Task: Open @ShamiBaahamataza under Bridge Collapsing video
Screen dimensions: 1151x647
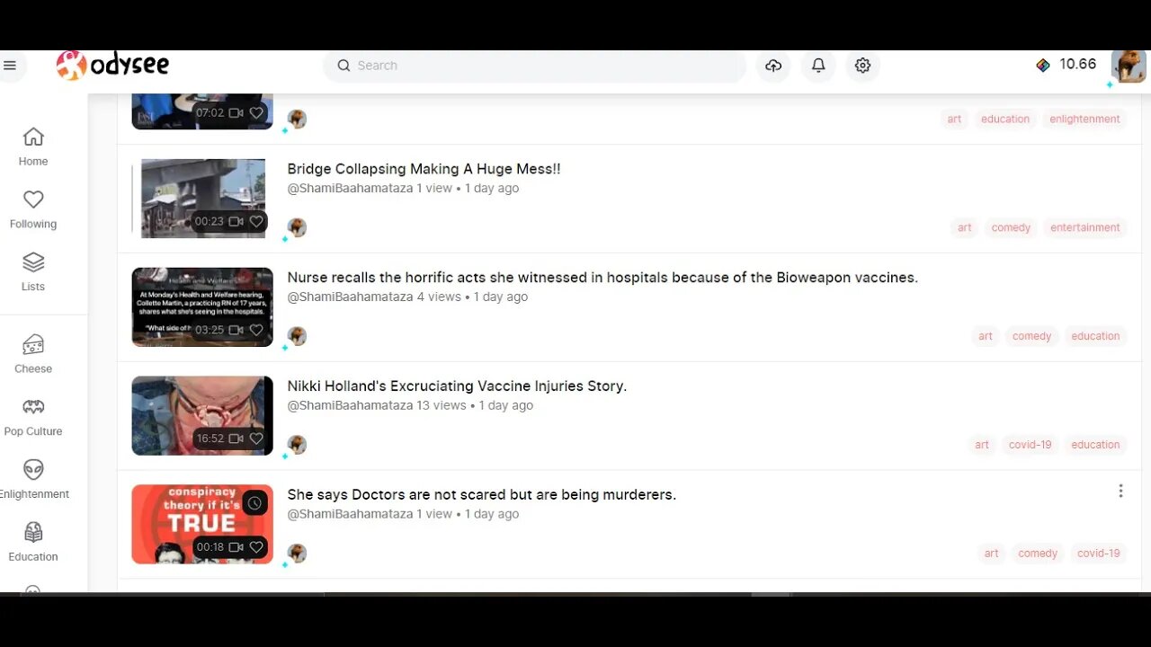Action: coord(350,189)
